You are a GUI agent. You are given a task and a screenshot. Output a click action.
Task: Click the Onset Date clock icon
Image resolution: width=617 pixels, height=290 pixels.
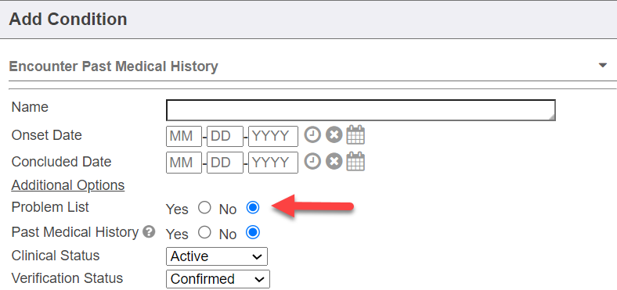tap(312, 135)
